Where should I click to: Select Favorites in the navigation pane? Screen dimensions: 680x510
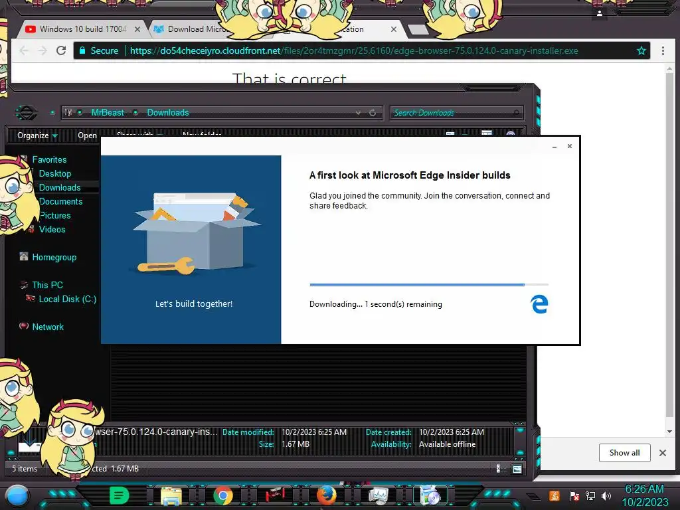49,159
